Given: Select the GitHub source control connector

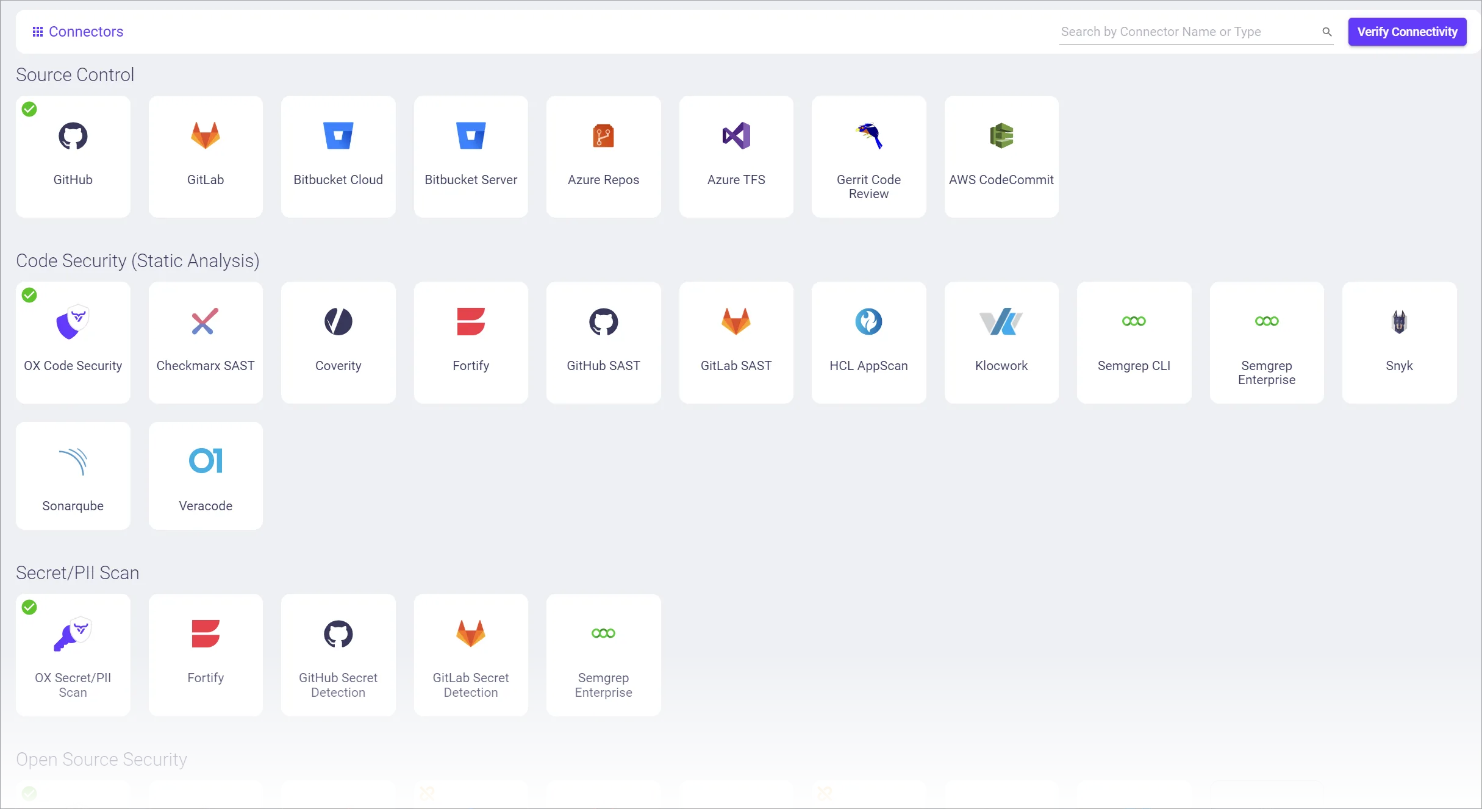Looking at the screenshot, I should click(73, 157).
